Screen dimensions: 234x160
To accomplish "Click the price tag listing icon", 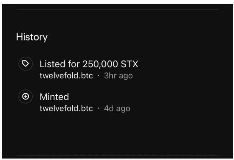I will [25, 63].
